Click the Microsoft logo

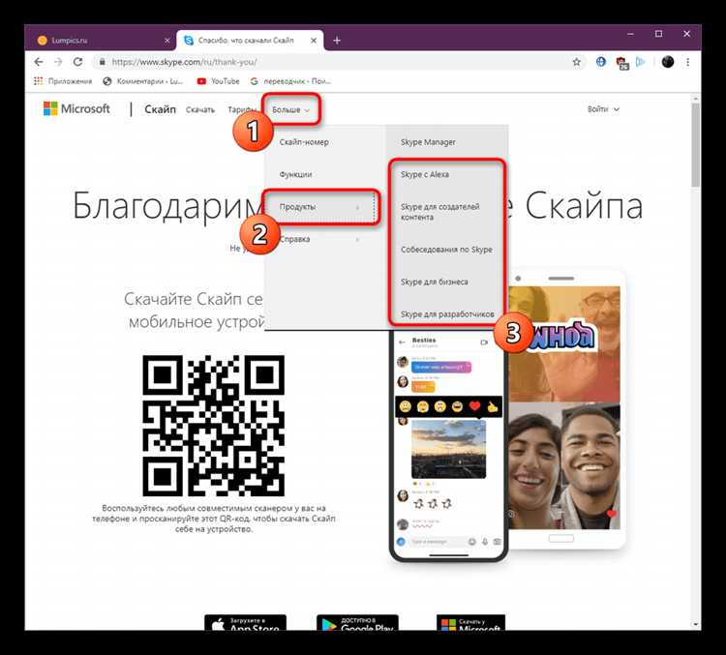(x=76, y=108)
